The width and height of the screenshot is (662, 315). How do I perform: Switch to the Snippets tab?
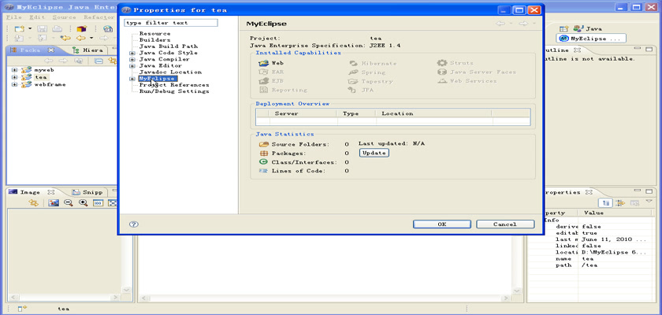click(87, 192)
